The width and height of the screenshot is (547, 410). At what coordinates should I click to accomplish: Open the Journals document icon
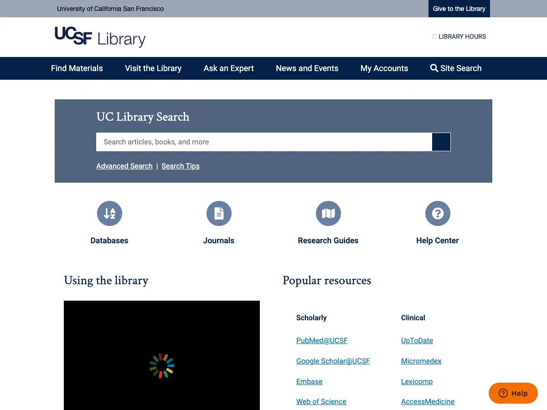219,213
